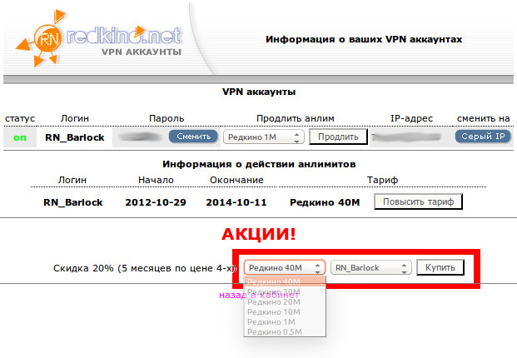The image size is (517, 358).
Task: Click the green 'on' status indicator
Action: [x=18, y=137]
